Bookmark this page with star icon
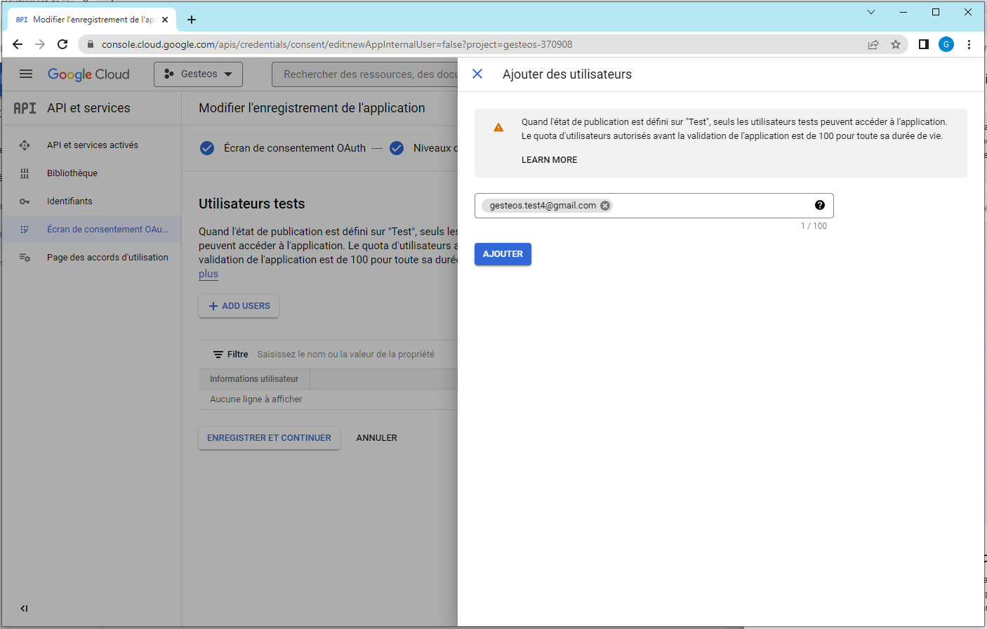The height and width of the screenshot is (629, 987). pos(896,44)
